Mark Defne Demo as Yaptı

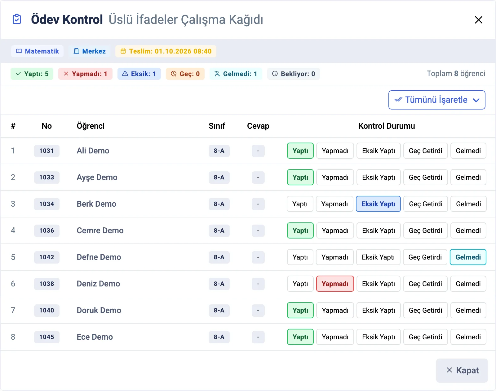point(300,257)
